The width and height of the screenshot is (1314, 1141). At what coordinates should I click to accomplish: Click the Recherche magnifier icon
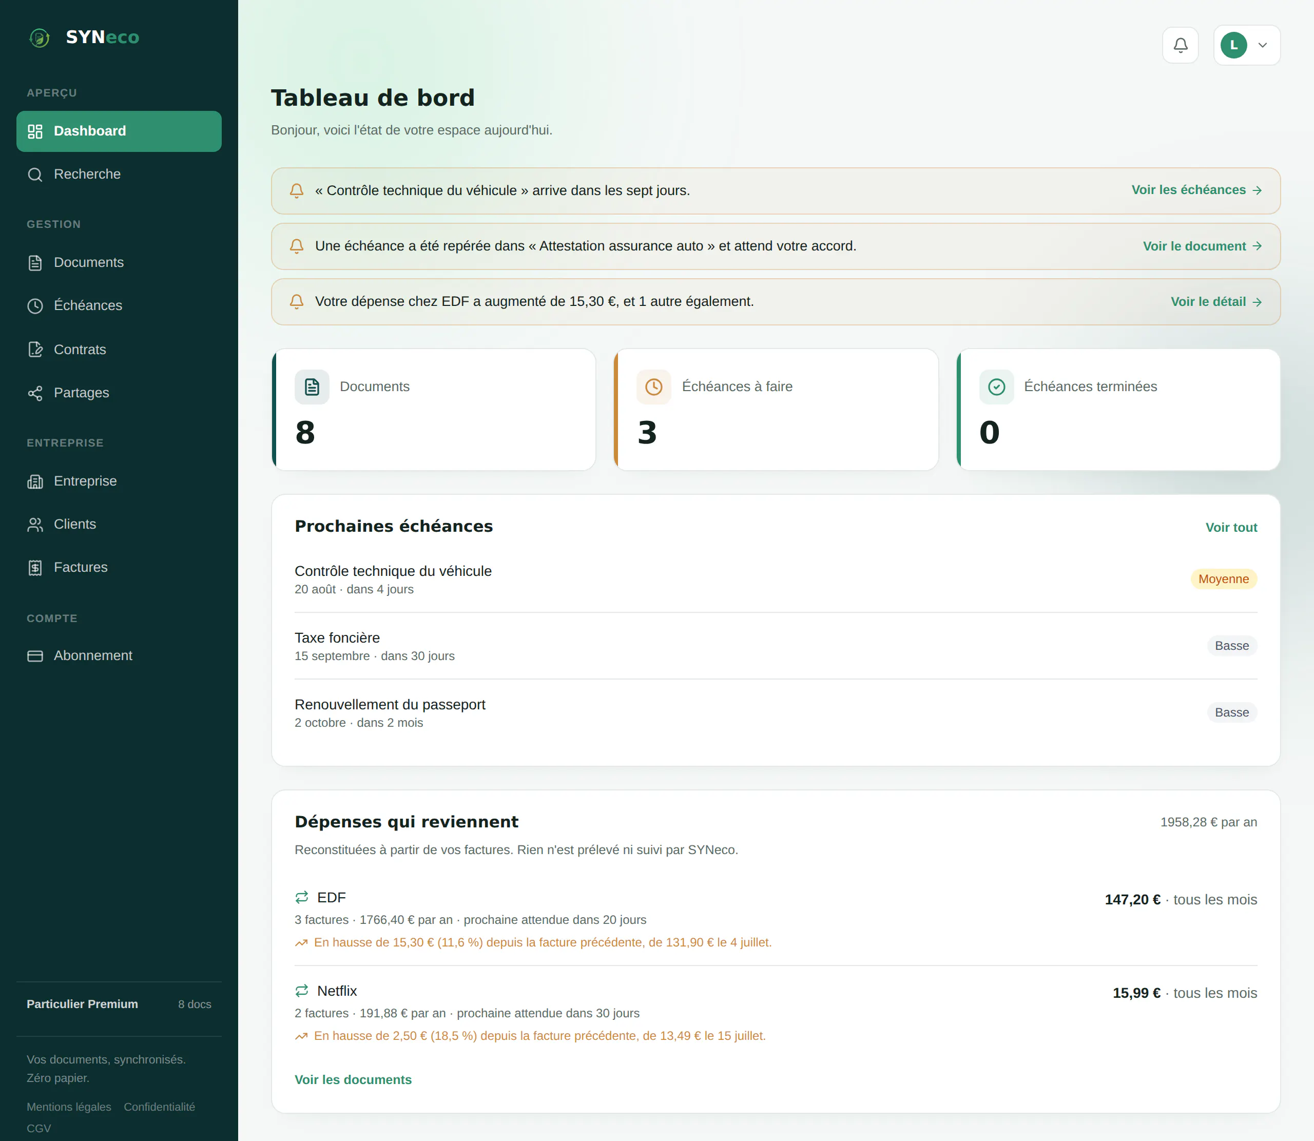35,175
